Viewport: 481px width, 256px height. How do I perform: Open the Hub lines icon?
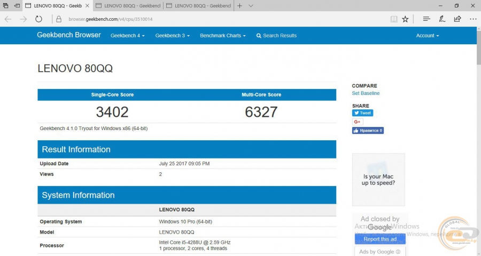point(426,19)
